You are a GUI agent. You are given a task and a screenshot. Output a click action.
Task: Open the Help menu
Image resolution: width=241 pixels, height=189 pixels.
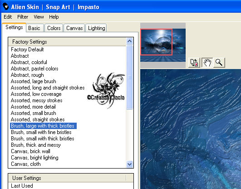tap(54, 17)
